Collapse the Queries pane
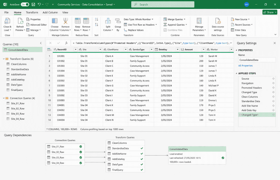The width and height of the screenshot is (280, 180). click(x=41, y=43)
